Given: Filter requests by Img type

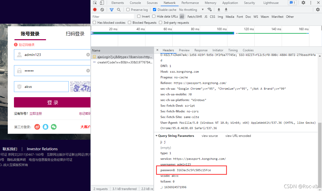Looking at the screenshot, I should coord(220,16).
